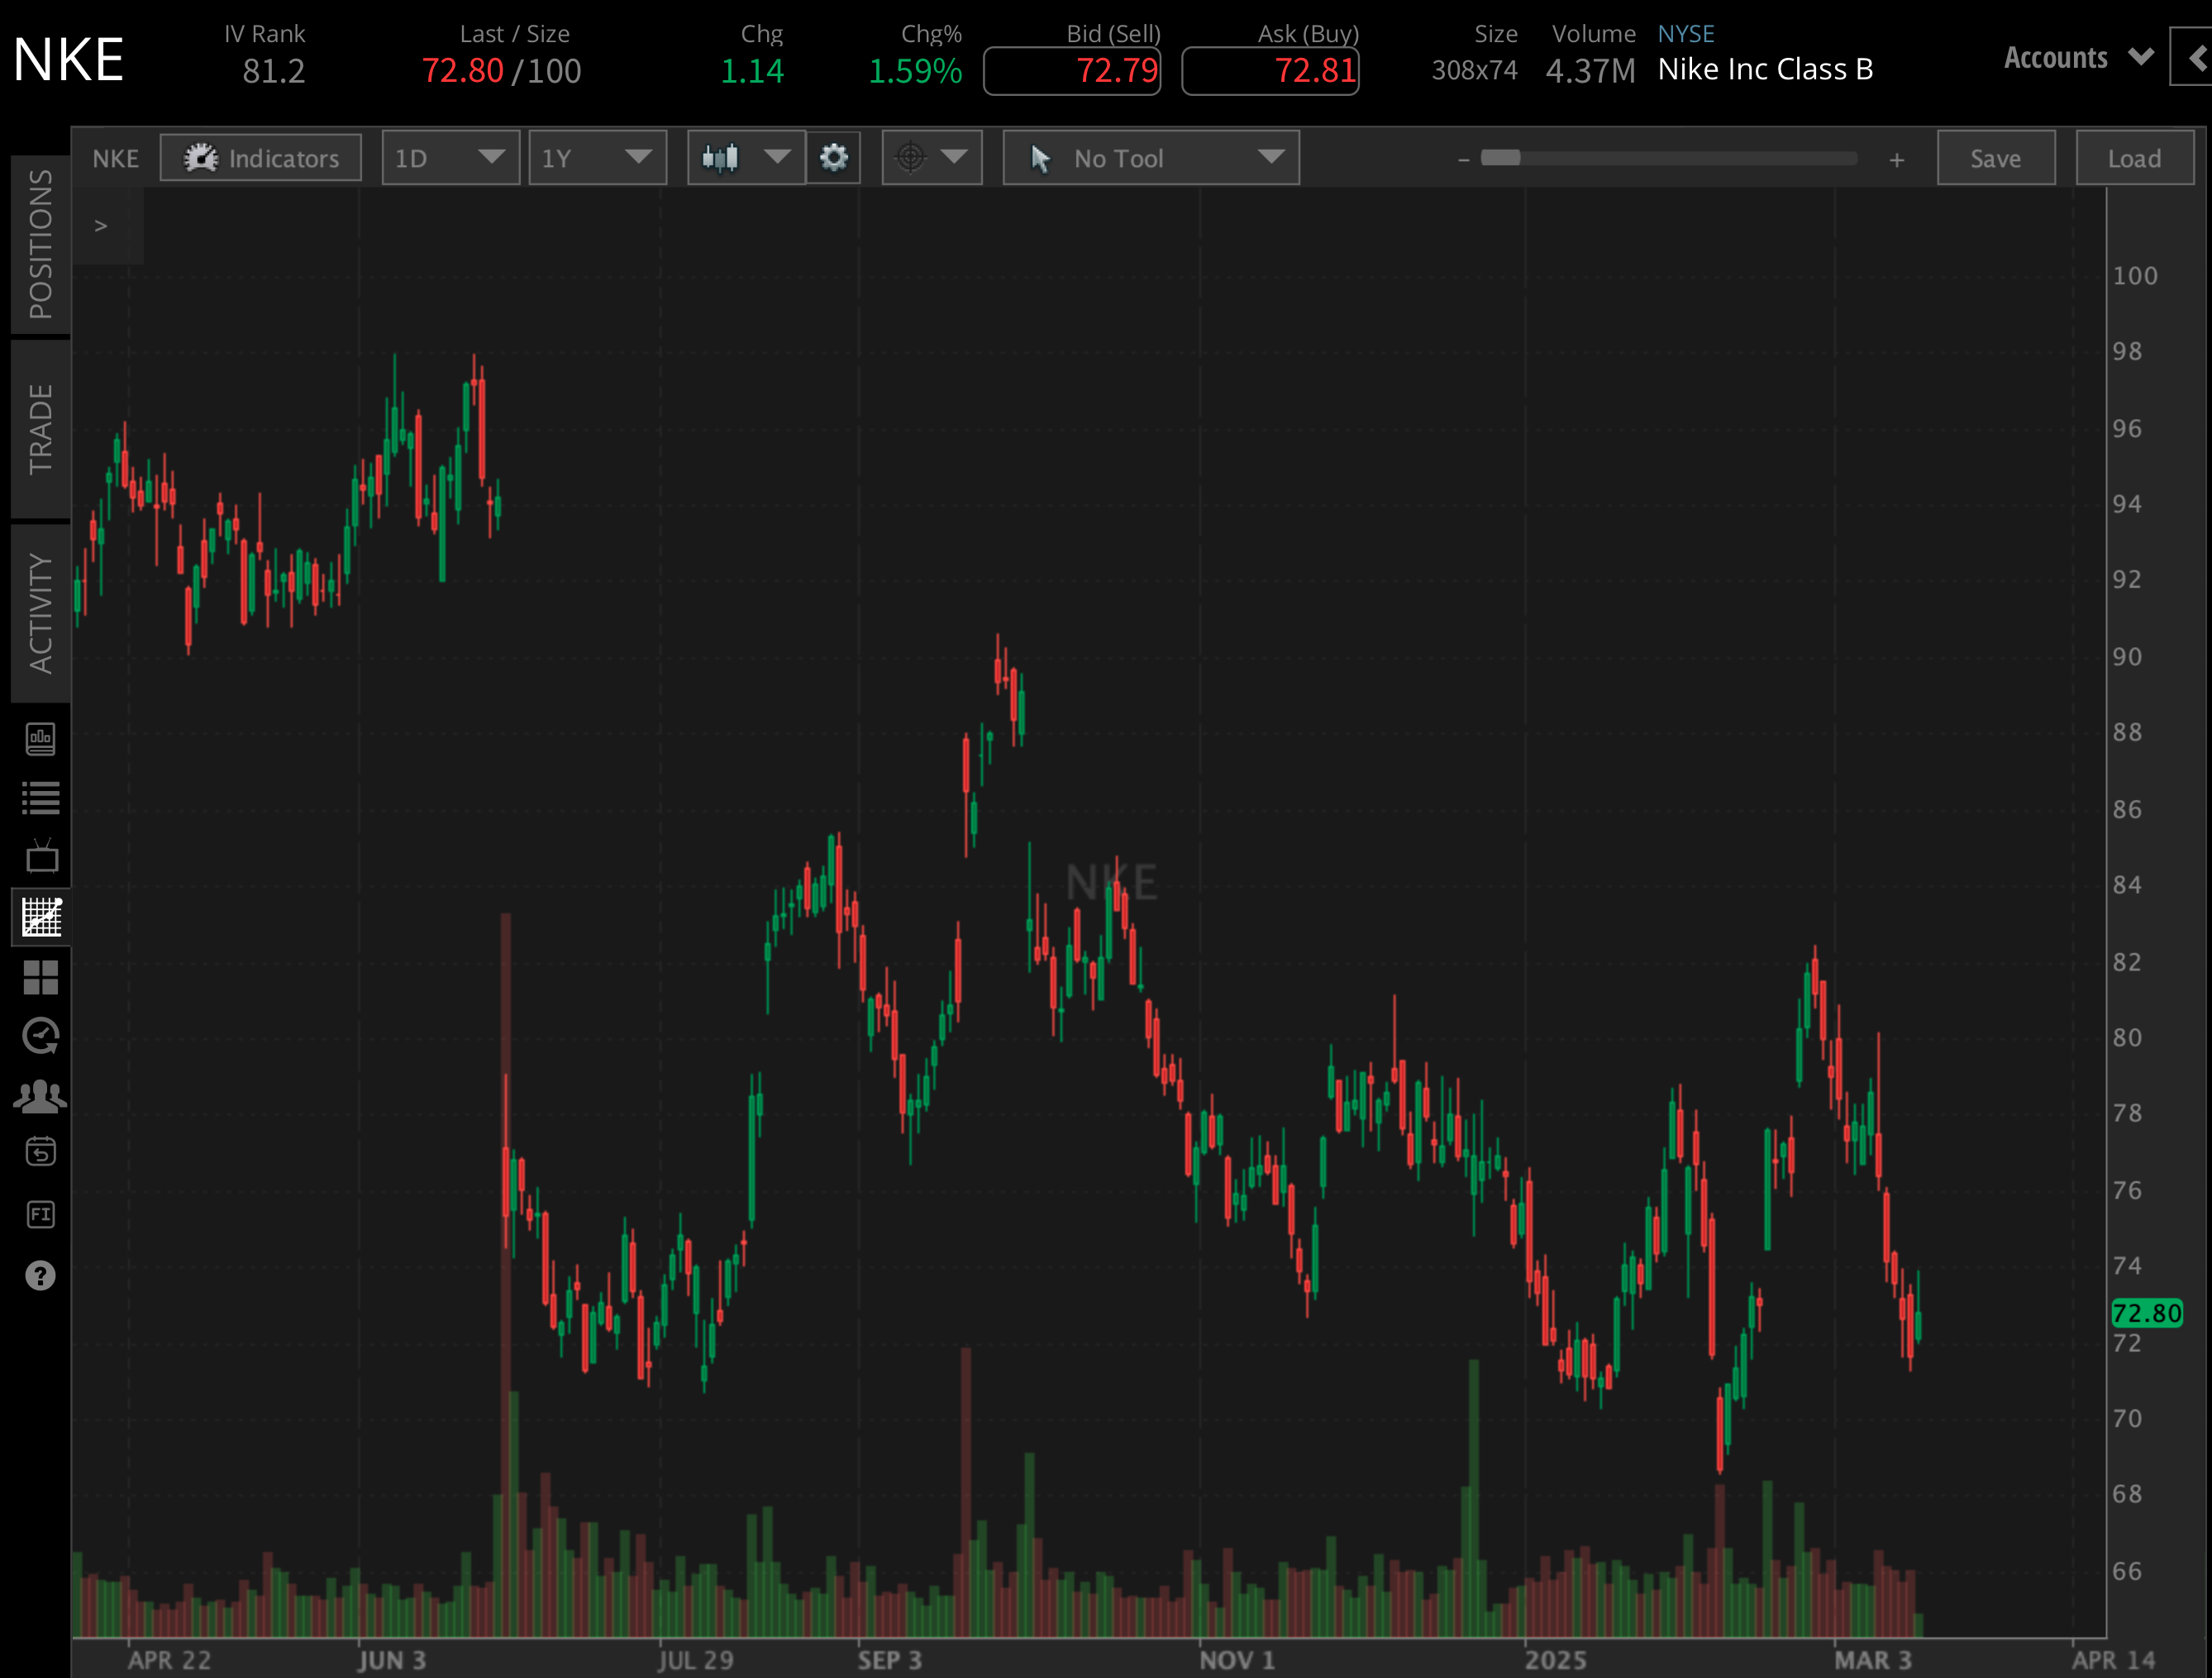The height and width of the screenshot is (1678, 2212).
Task: Open the 1Y time range dropdown
Action: (597, 157)
